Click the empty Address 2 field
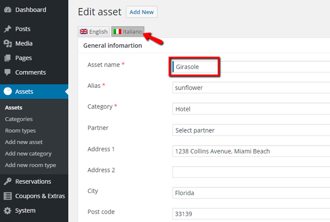Screen dimensions: 330x222 pos(251,172)
